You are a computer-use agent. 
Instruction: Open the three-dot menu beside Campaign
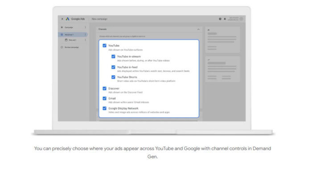[85, 28]
